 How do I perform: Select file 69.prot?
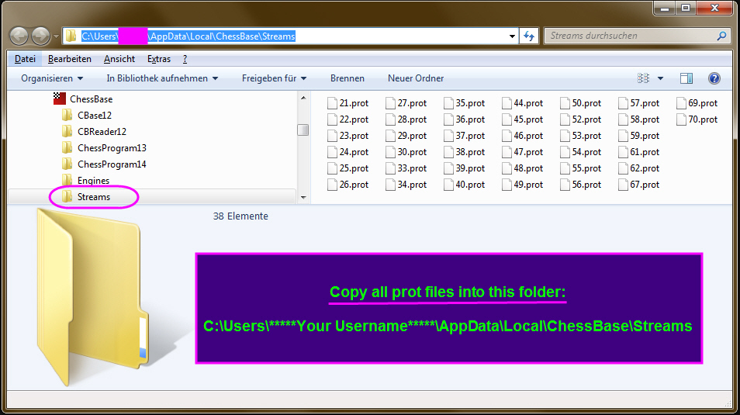click(x=697, y=103)
